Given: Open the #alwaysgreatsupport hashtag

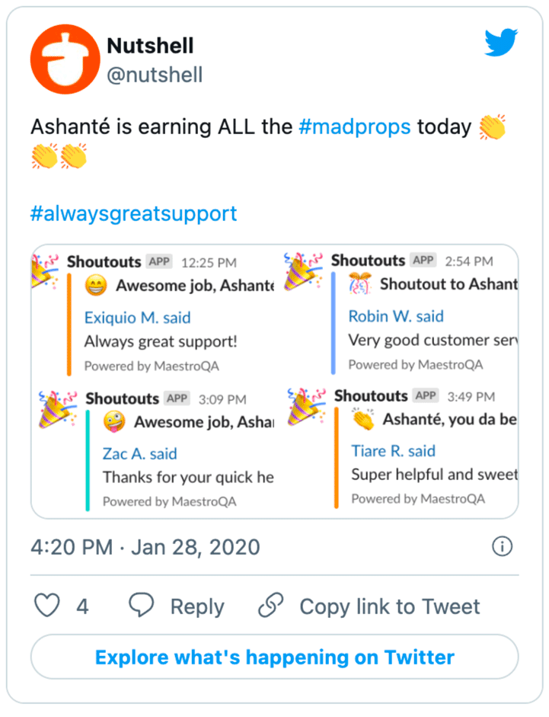Looking at the screenshot, I should pos(134,213).
